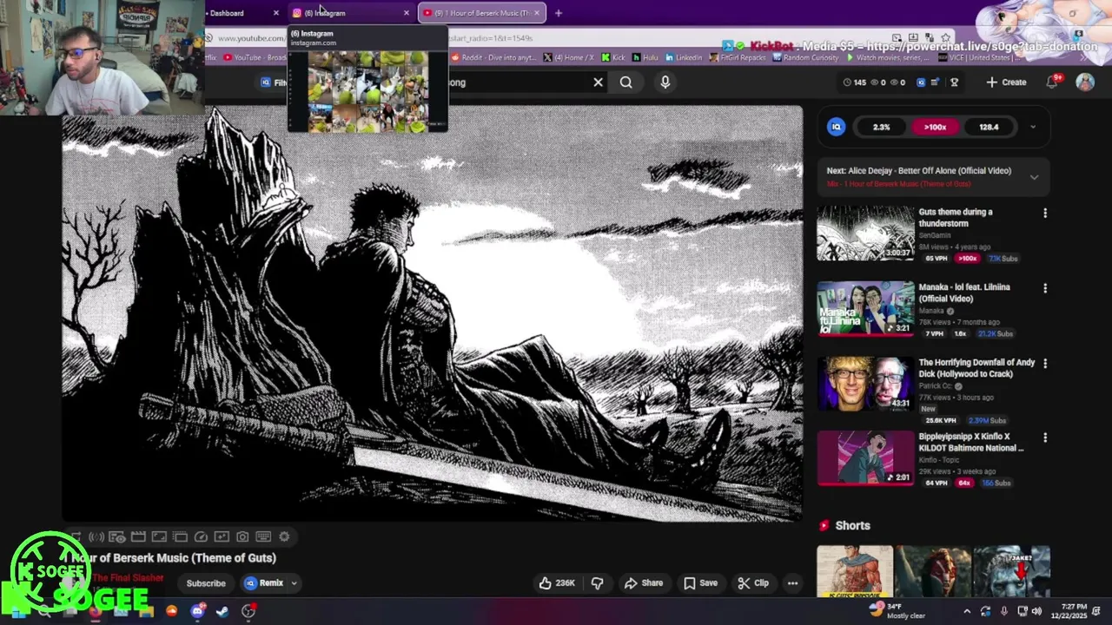Screen dimensions: 1112x625
Task: Open options for the Manaka - lol video
Action: (1045, 288)
